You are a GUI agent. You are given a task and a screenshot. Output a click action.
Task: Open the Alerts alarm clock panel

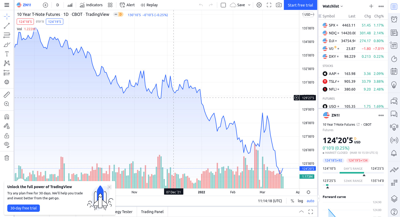pos(394,19)
